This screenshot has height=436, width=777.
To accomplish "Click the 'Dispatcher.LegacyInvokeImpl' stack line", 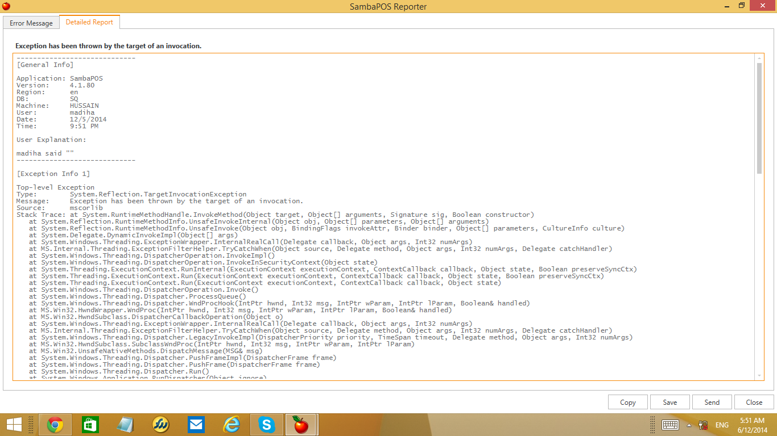I will tap(330, 337).
